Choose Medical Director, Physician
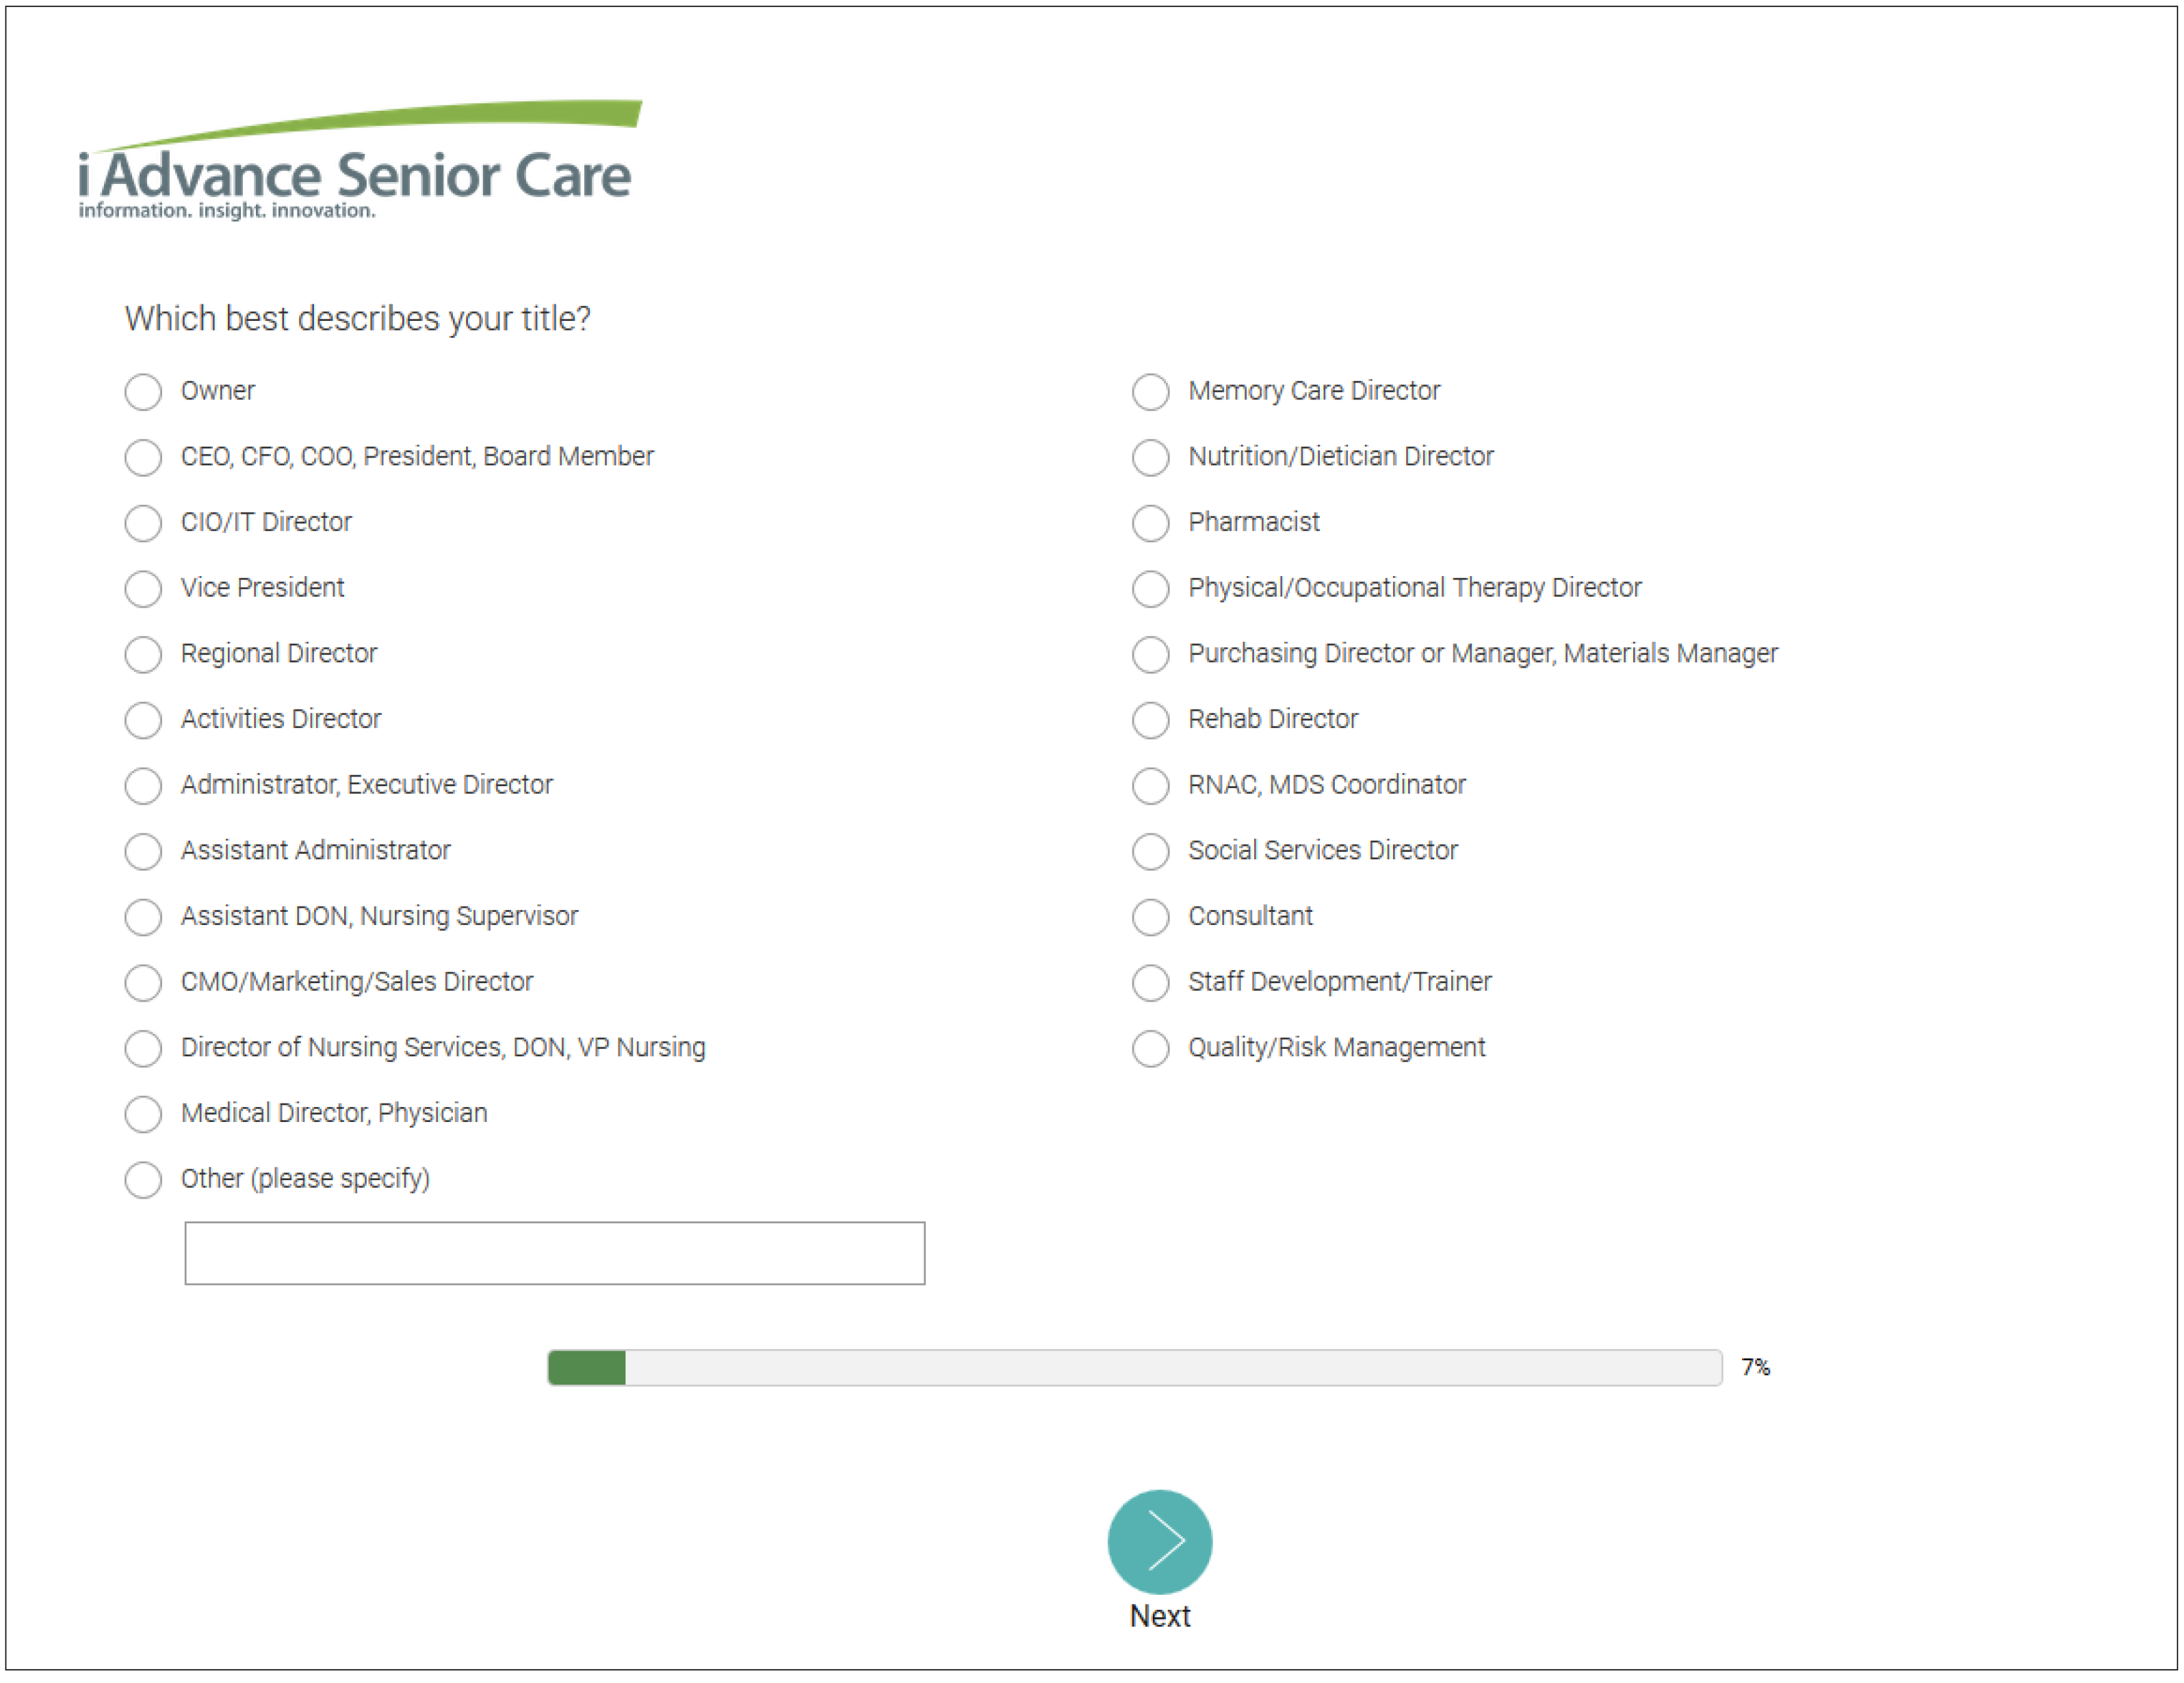 (x=143, y=1114)
